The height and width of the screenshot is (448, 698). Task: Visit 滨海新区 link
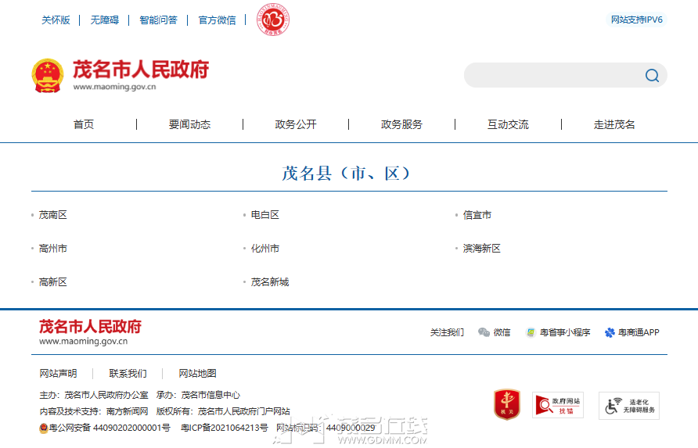click(482, 249)
